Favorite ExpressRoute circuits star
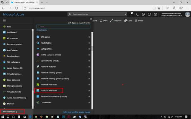Viewport: 191px width, 119px height. (x=89, y=61)
